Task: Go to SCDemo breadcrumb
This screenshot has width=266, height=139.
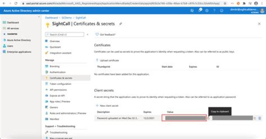Action: (x=66, y=18)
